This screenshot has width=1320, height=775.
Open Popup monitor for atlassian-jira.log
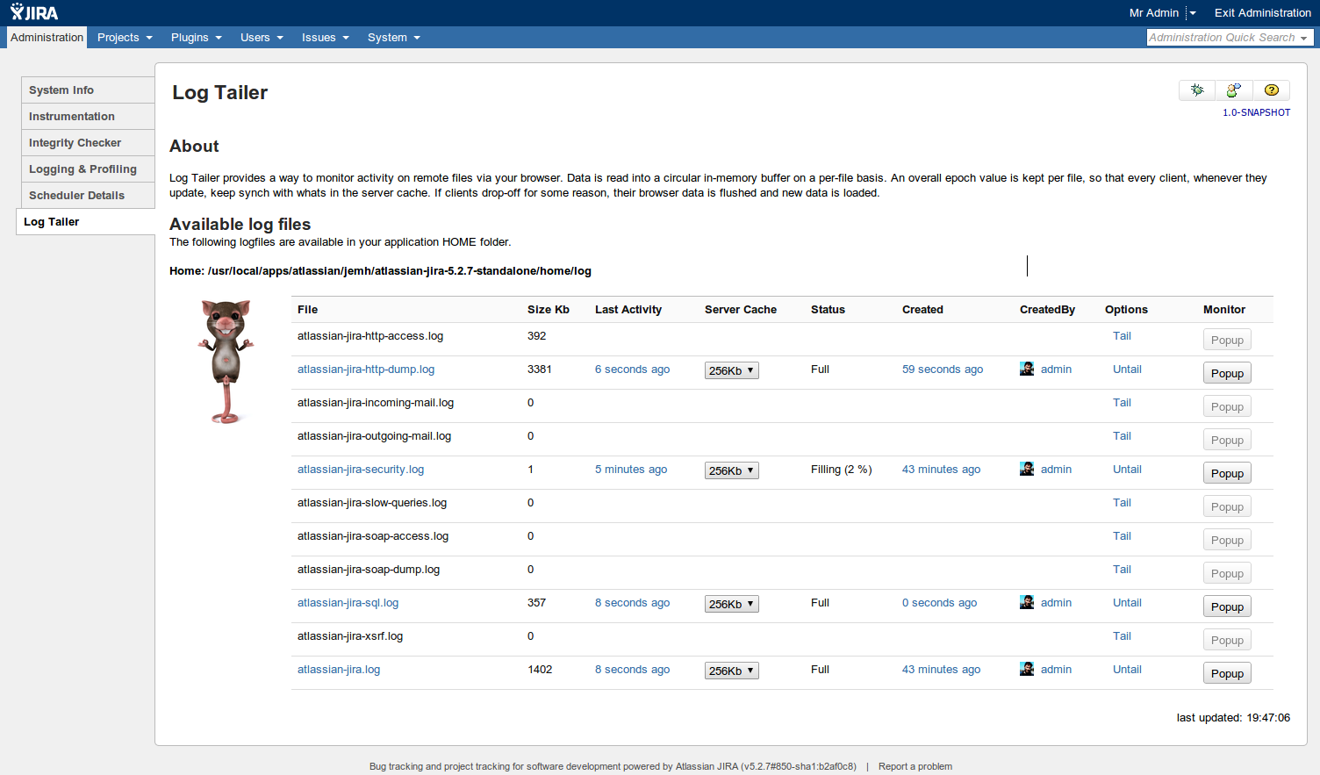[1227, 673]
